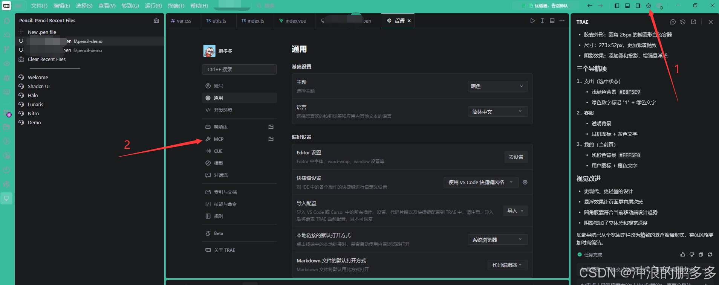Open settings gear in title bar
Viewport: 719px width, 285px height.
click(x=649, y=6)
